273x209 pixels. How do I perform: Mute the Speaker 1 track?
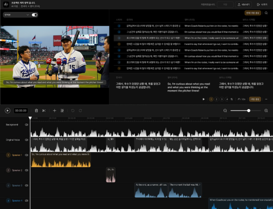click(26, 155)
